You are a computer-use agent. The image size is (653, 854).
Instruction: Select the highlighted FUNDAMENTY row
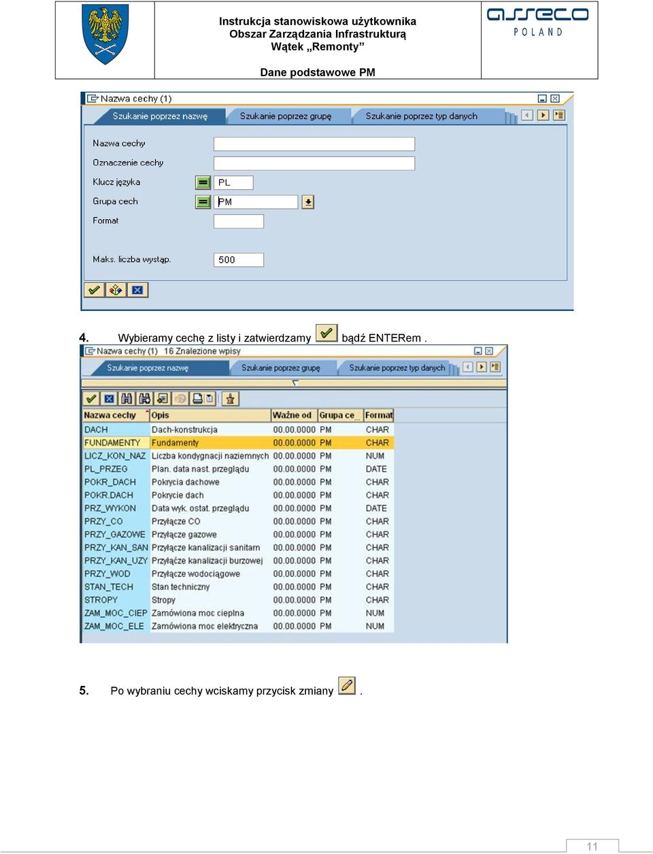238,443
